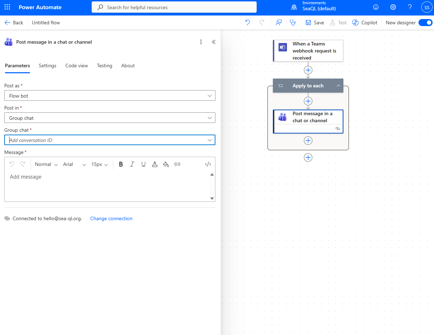Switch to the Settings tab
Viewport: 434px width, 335px height.
(47, 66)
